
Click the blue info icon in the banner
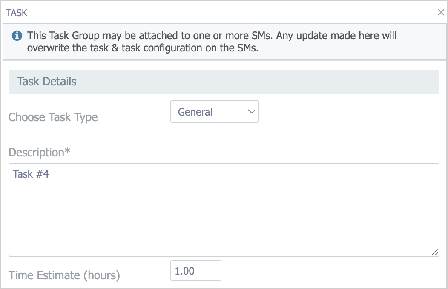coord(17,36)
